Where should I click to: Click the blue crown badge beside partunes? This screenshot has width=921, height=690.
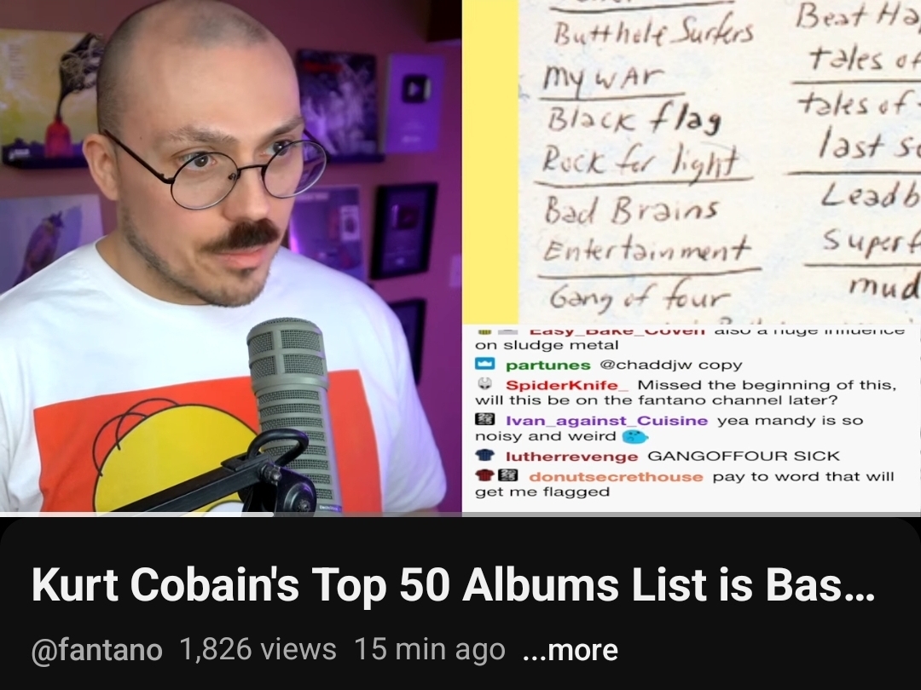click(484, 365)
